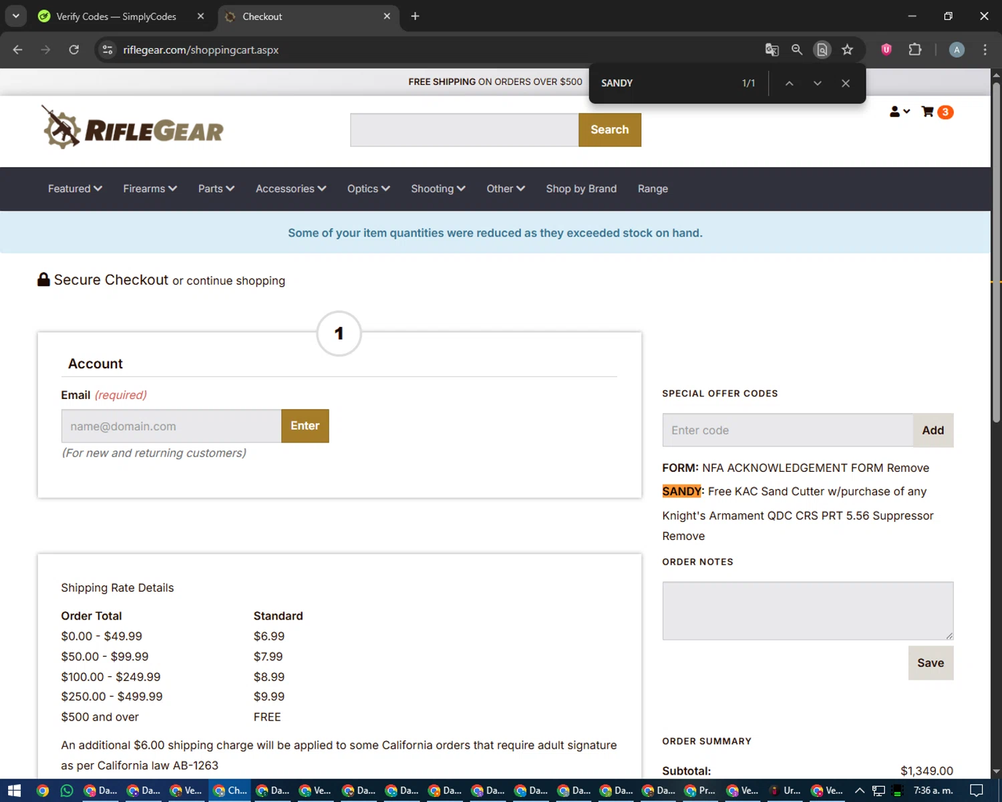The height and width of the screenshot is (802, 1002).
Task: Show hidden system tray icons
Action: click(x=860, y=791)
